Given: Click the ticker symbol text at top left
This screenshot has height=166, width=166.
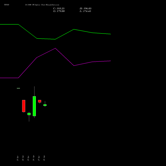Looking at the screenshot, I should (x=7, y=5).
